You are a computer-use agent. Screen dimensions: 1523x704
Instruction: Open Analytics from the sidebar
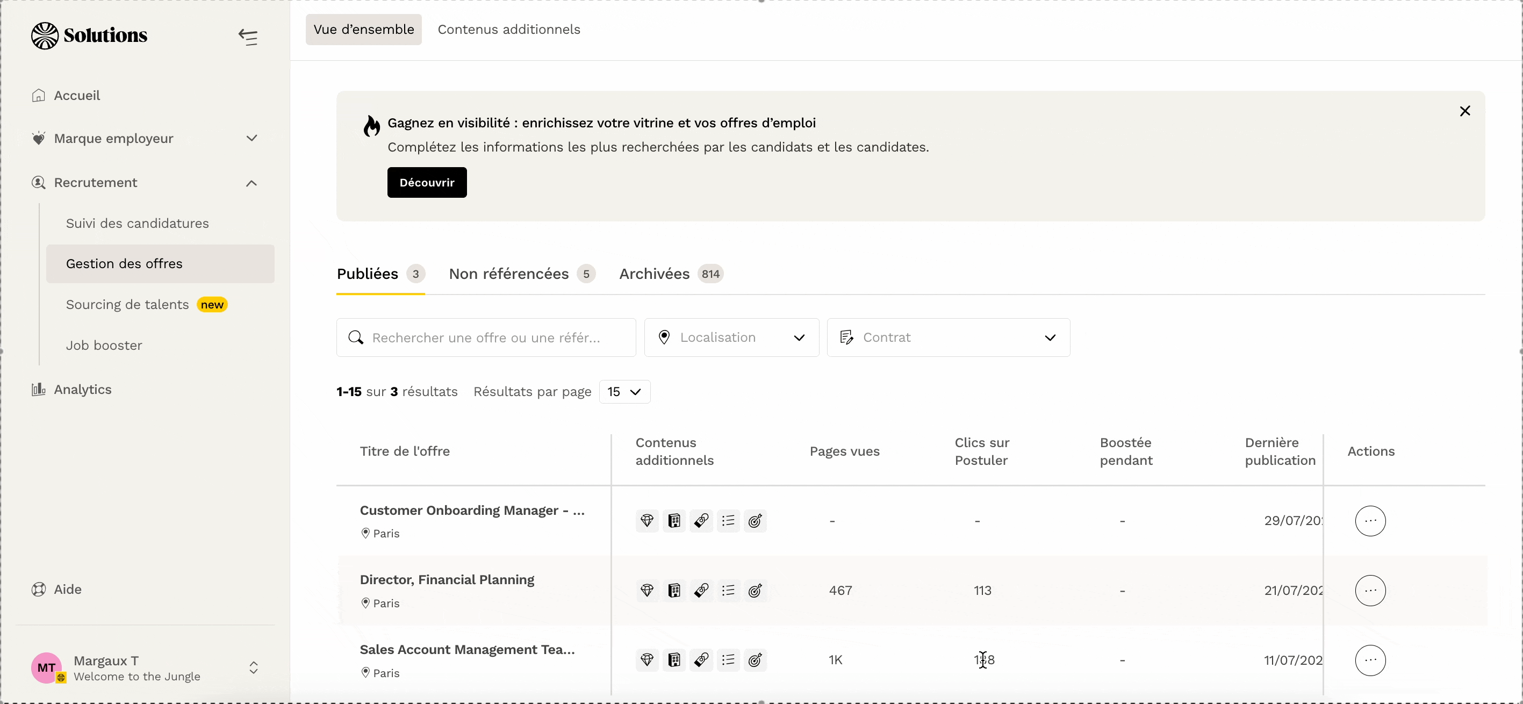click(82, 390)
